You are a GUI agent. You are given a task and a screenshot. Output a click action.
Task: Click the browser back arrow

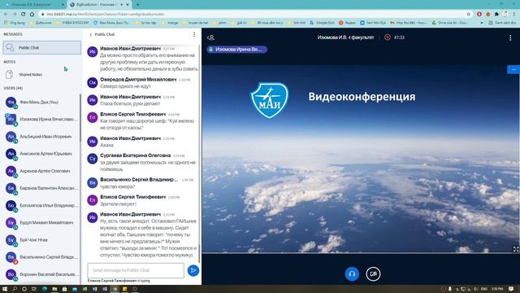(6, 15)
